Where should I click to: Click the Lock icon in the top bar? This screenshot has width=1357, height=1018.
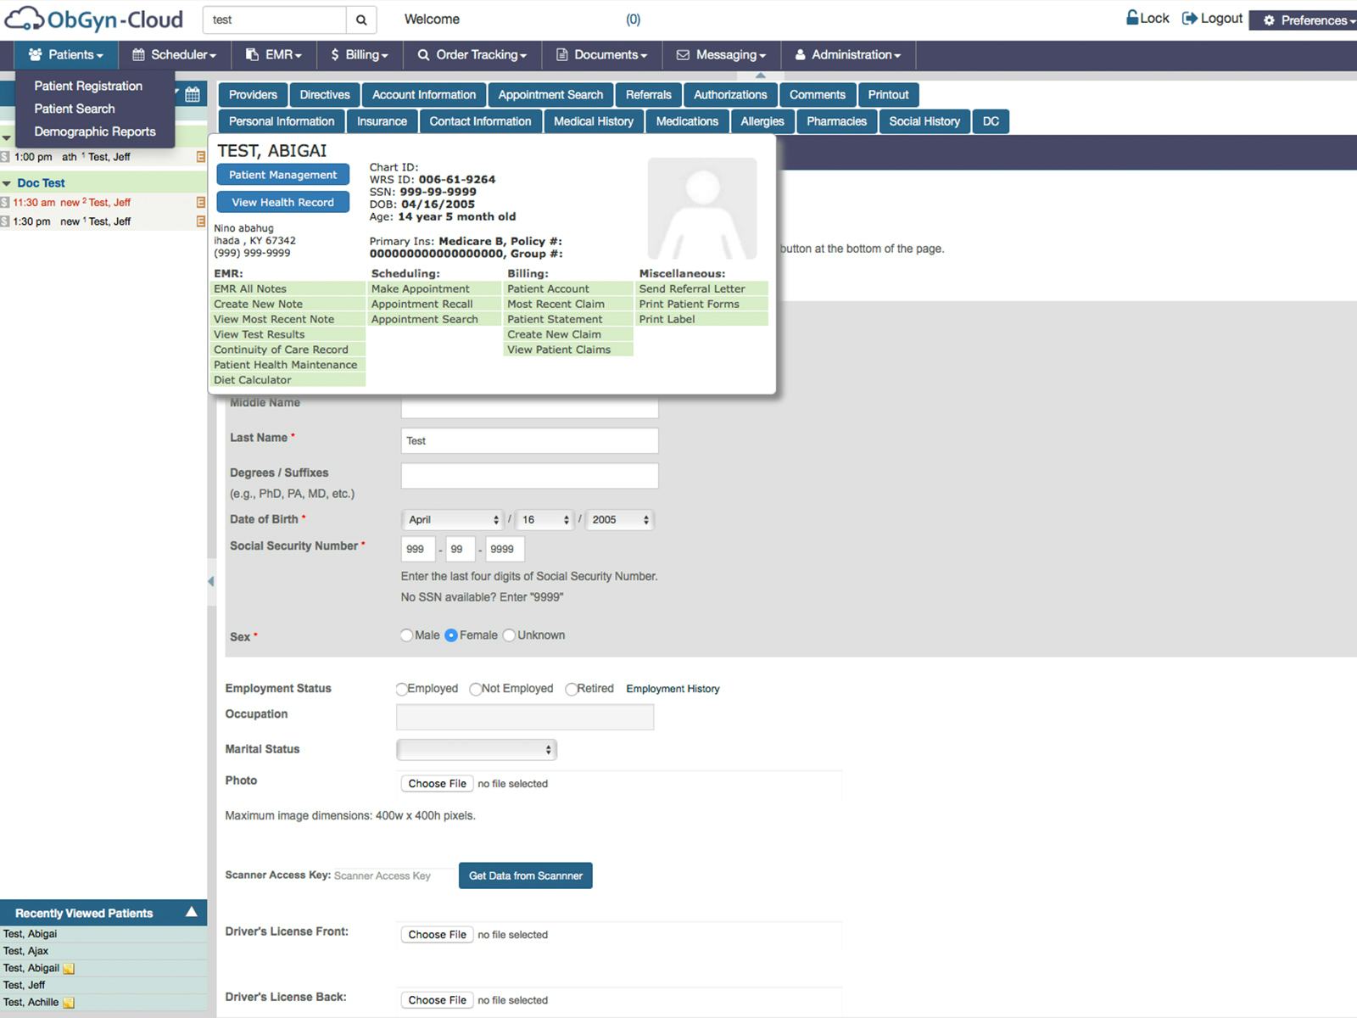(1132, 17)
